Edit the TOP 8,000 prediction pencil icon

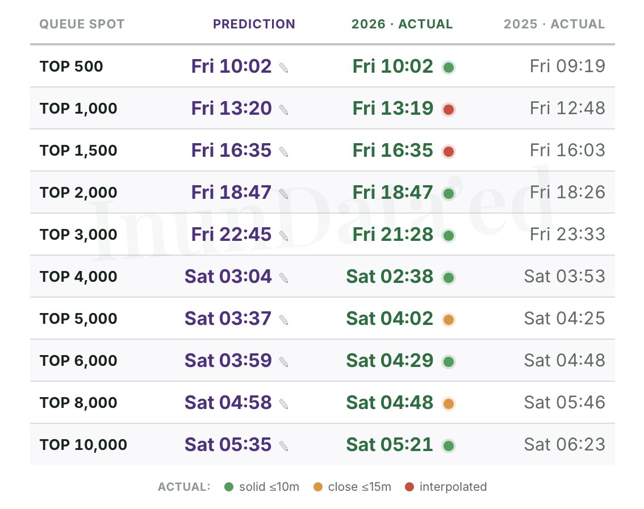click(283, 404)
